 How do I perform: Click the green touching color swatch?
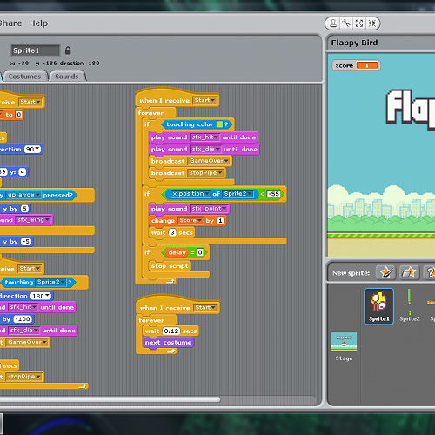click(219, 124)
